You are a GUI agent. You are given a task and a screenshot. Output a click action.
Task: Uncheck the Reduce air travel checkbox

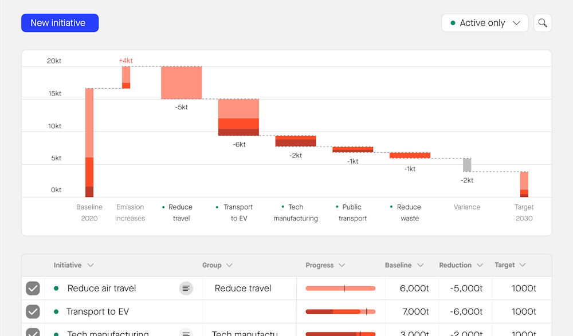[33, 288]
